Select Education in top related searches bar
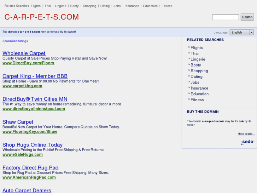 click(150, 6)
